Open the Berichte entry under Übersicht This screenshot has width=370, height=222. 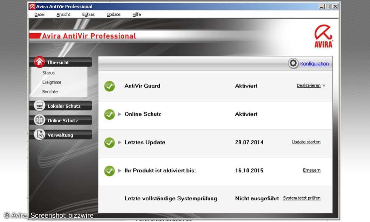(50, 92)
